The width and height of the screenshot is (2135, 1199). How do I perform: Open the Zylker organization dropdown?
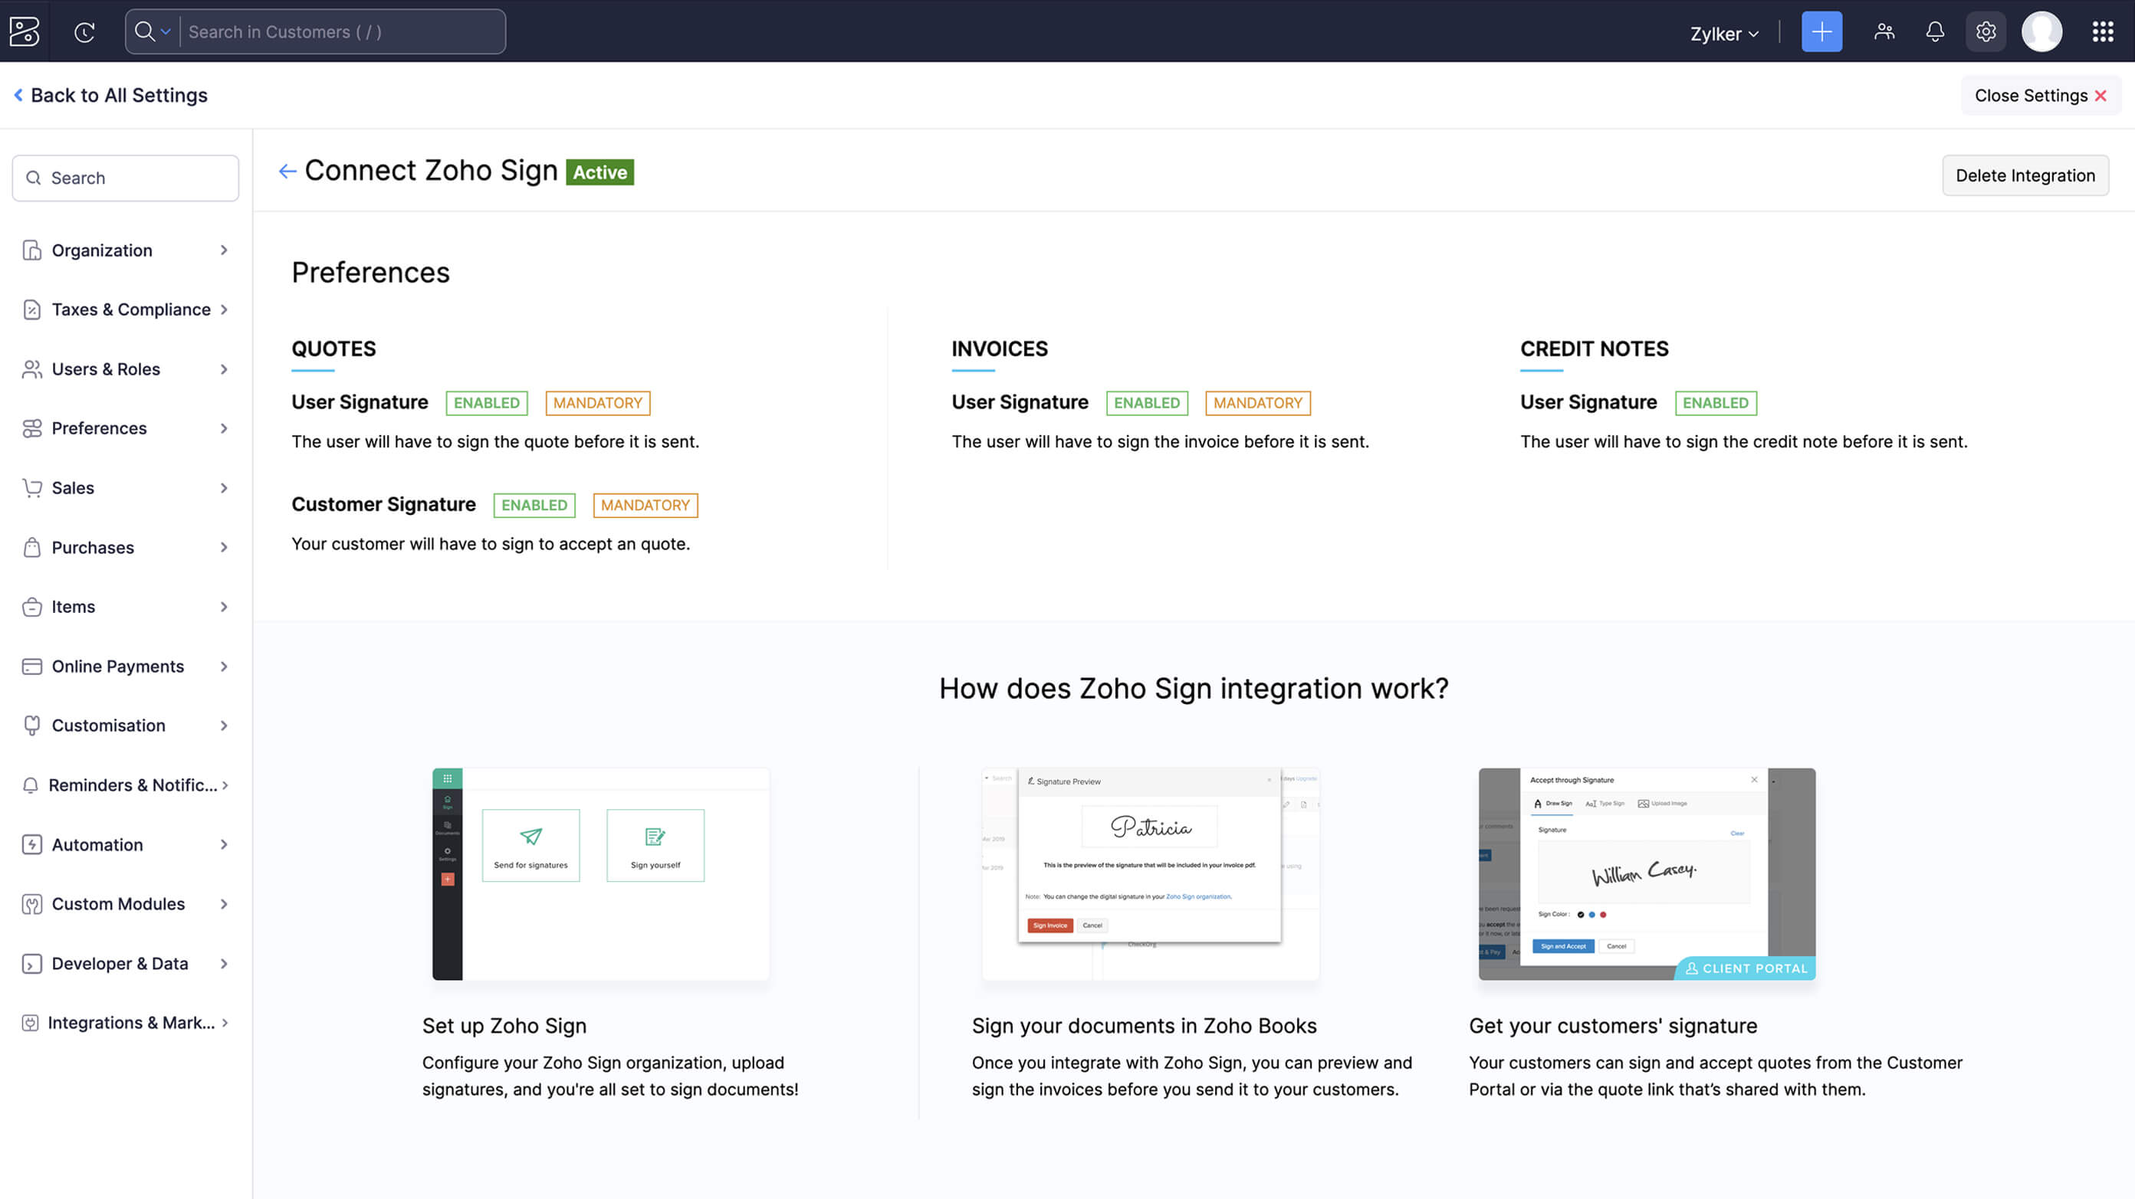click(x=1724, y=33)
